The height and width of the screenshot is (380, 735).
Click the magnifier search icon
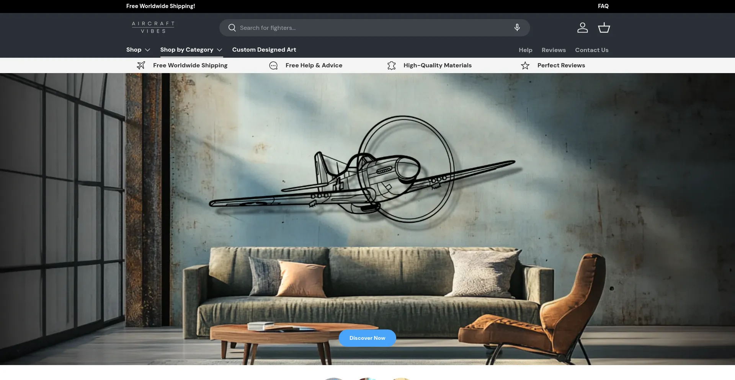[232, 28]
